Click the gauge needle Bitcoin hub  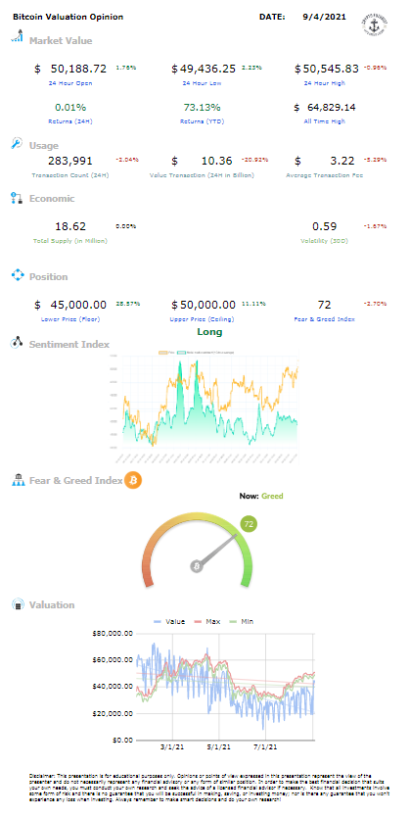(x=197, y=565)
